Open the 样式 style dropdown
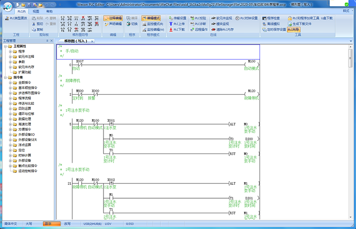This screenshot has height=229, width=356. (347, 11)
